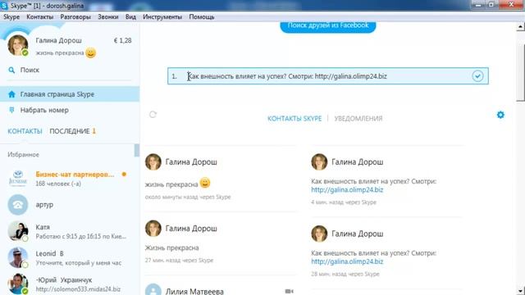Open the Помощь menu
Viewport: 525px width, 295px height.
[202, 16]
